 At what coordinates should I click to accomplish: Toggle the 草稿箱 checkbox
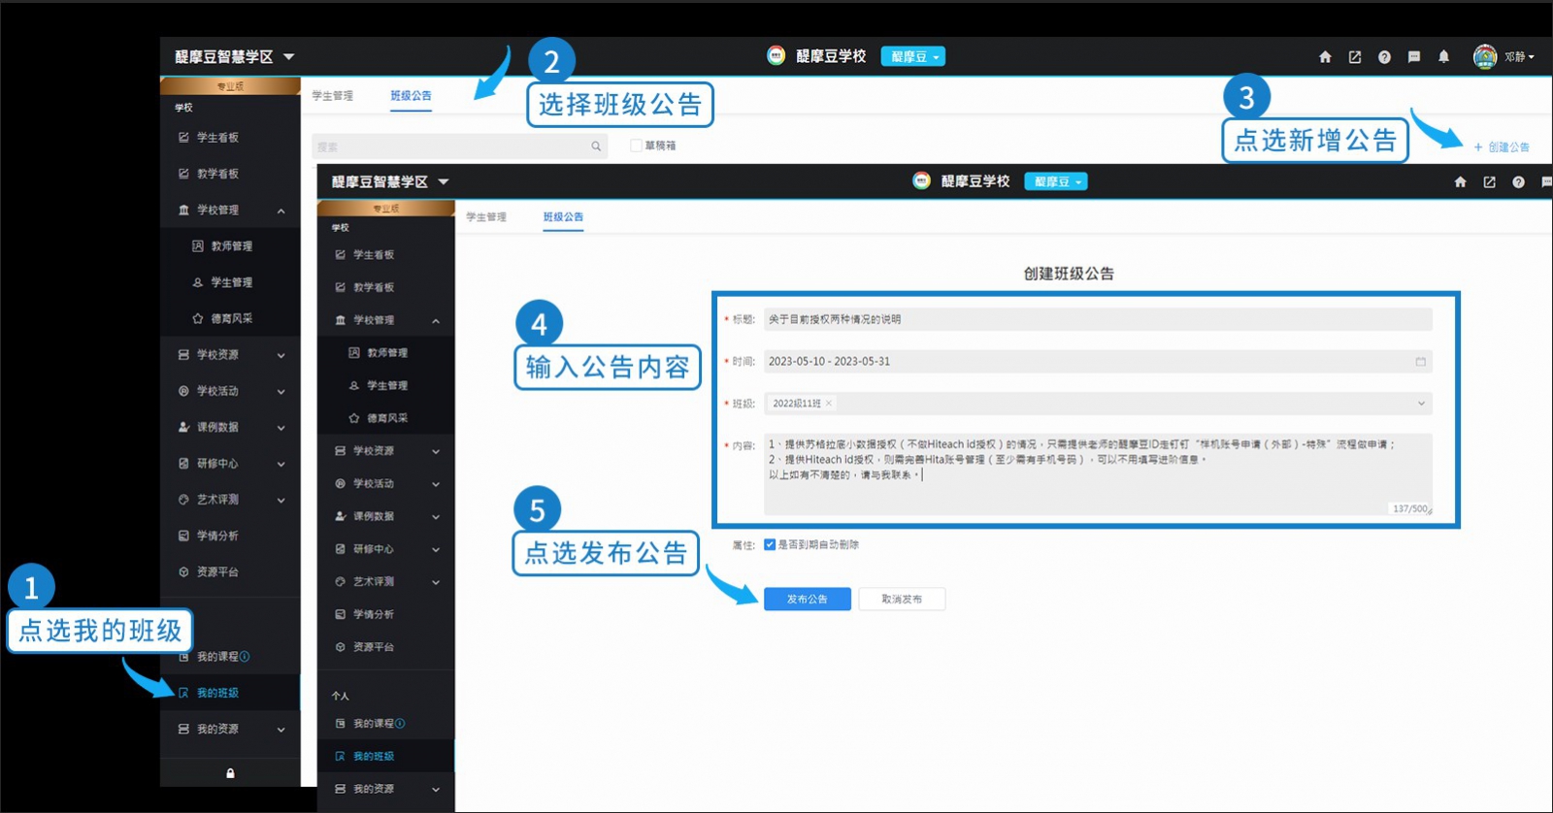pos(636,146)
